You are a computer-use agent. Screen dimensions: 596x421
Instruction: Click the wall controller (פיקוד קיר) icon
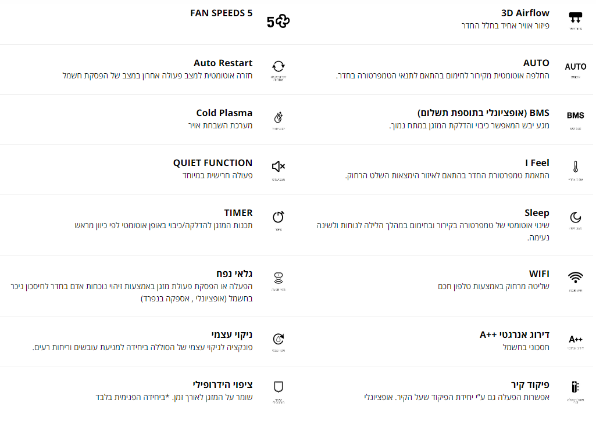575,387
